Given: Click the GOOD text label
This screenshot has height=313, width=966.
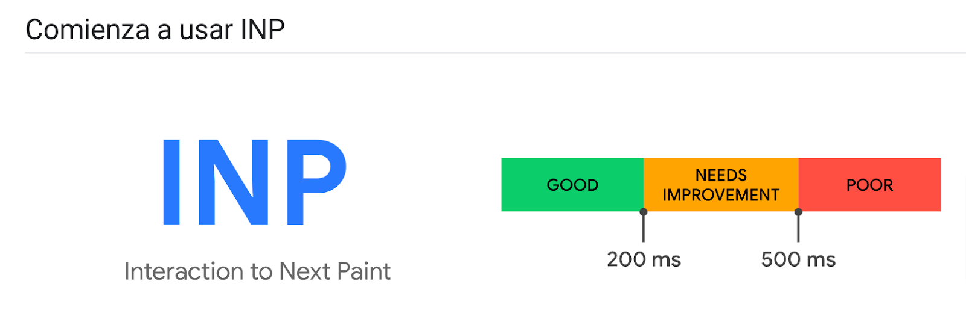Looking at the screenshot, I should coord(572,185).
